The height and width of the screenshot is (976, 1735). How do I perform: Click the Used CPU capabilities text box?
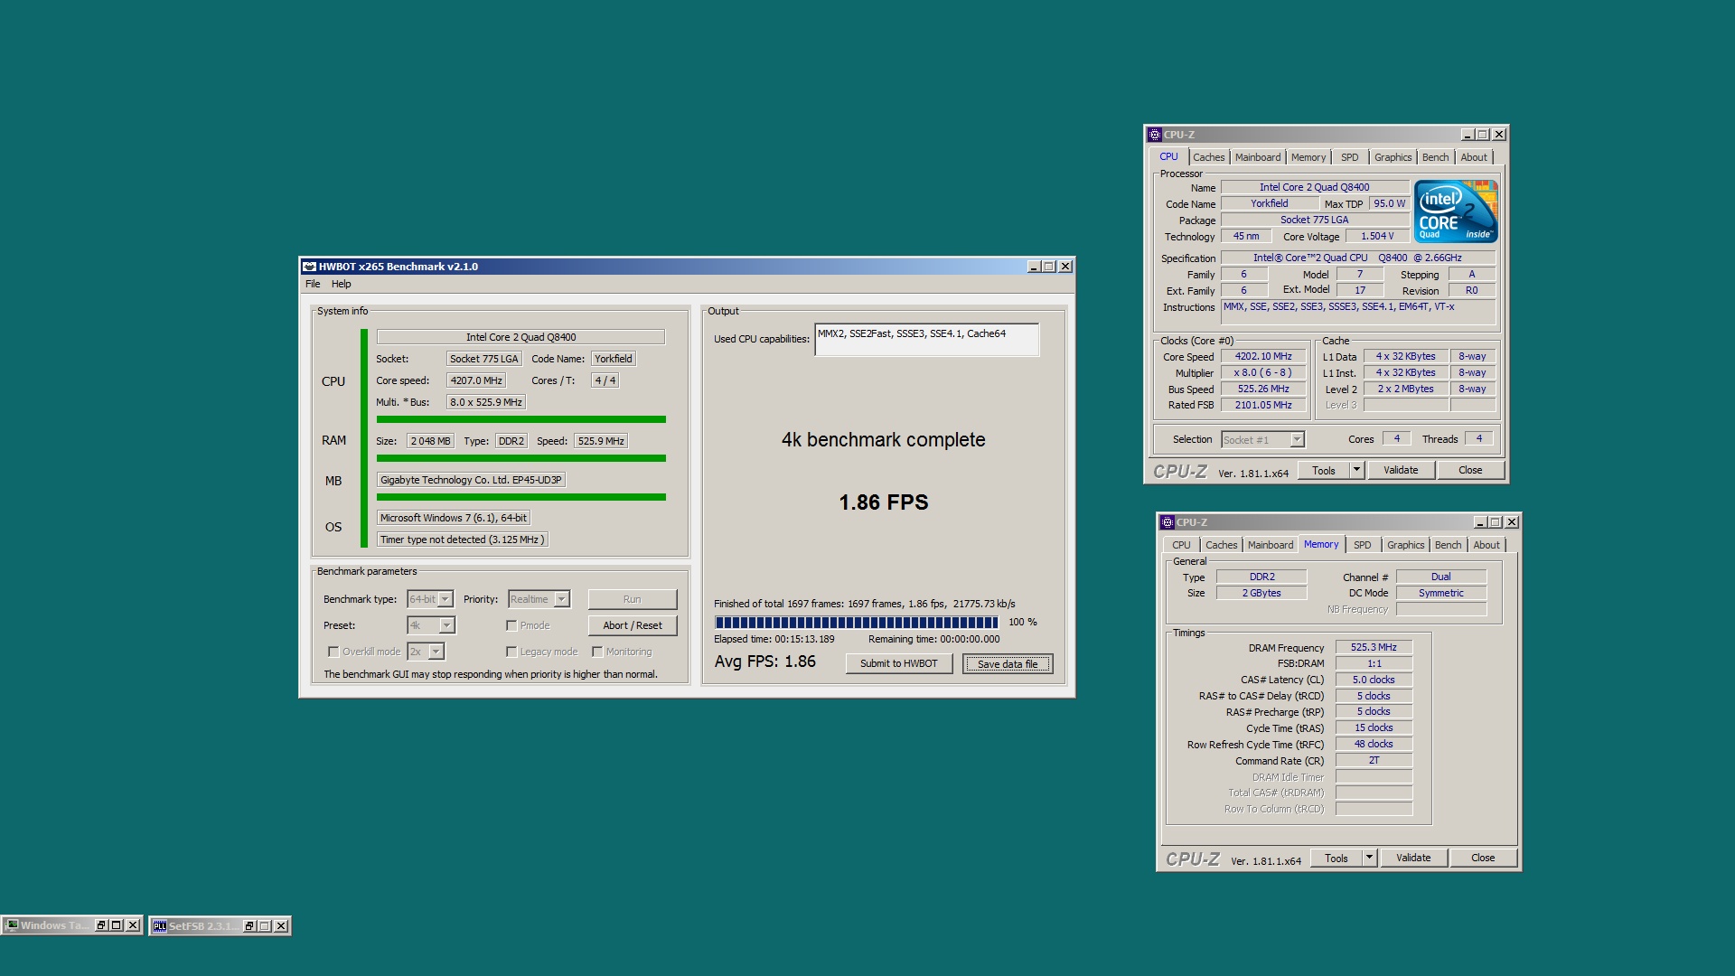tap(926, 340)
